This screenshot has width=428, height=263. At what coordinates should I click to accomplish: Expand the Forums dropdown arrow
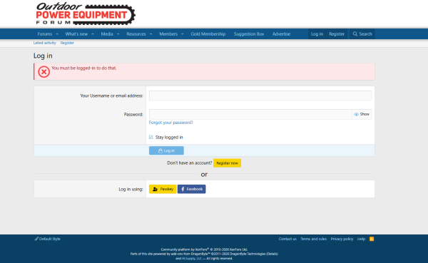click(57, 34)
